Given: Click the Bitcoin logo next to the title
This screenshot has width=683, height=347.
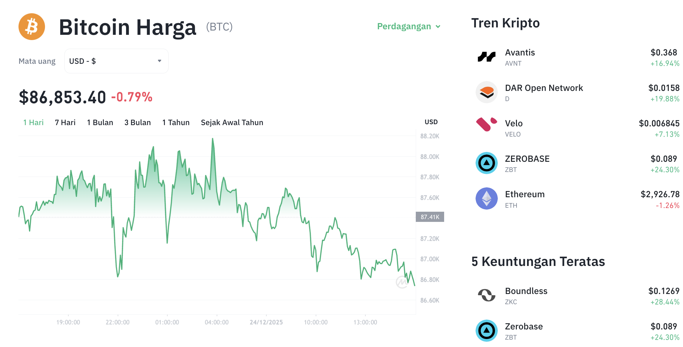Looking at the screenshot, I should pyautogui.click(x=31, y=27).
